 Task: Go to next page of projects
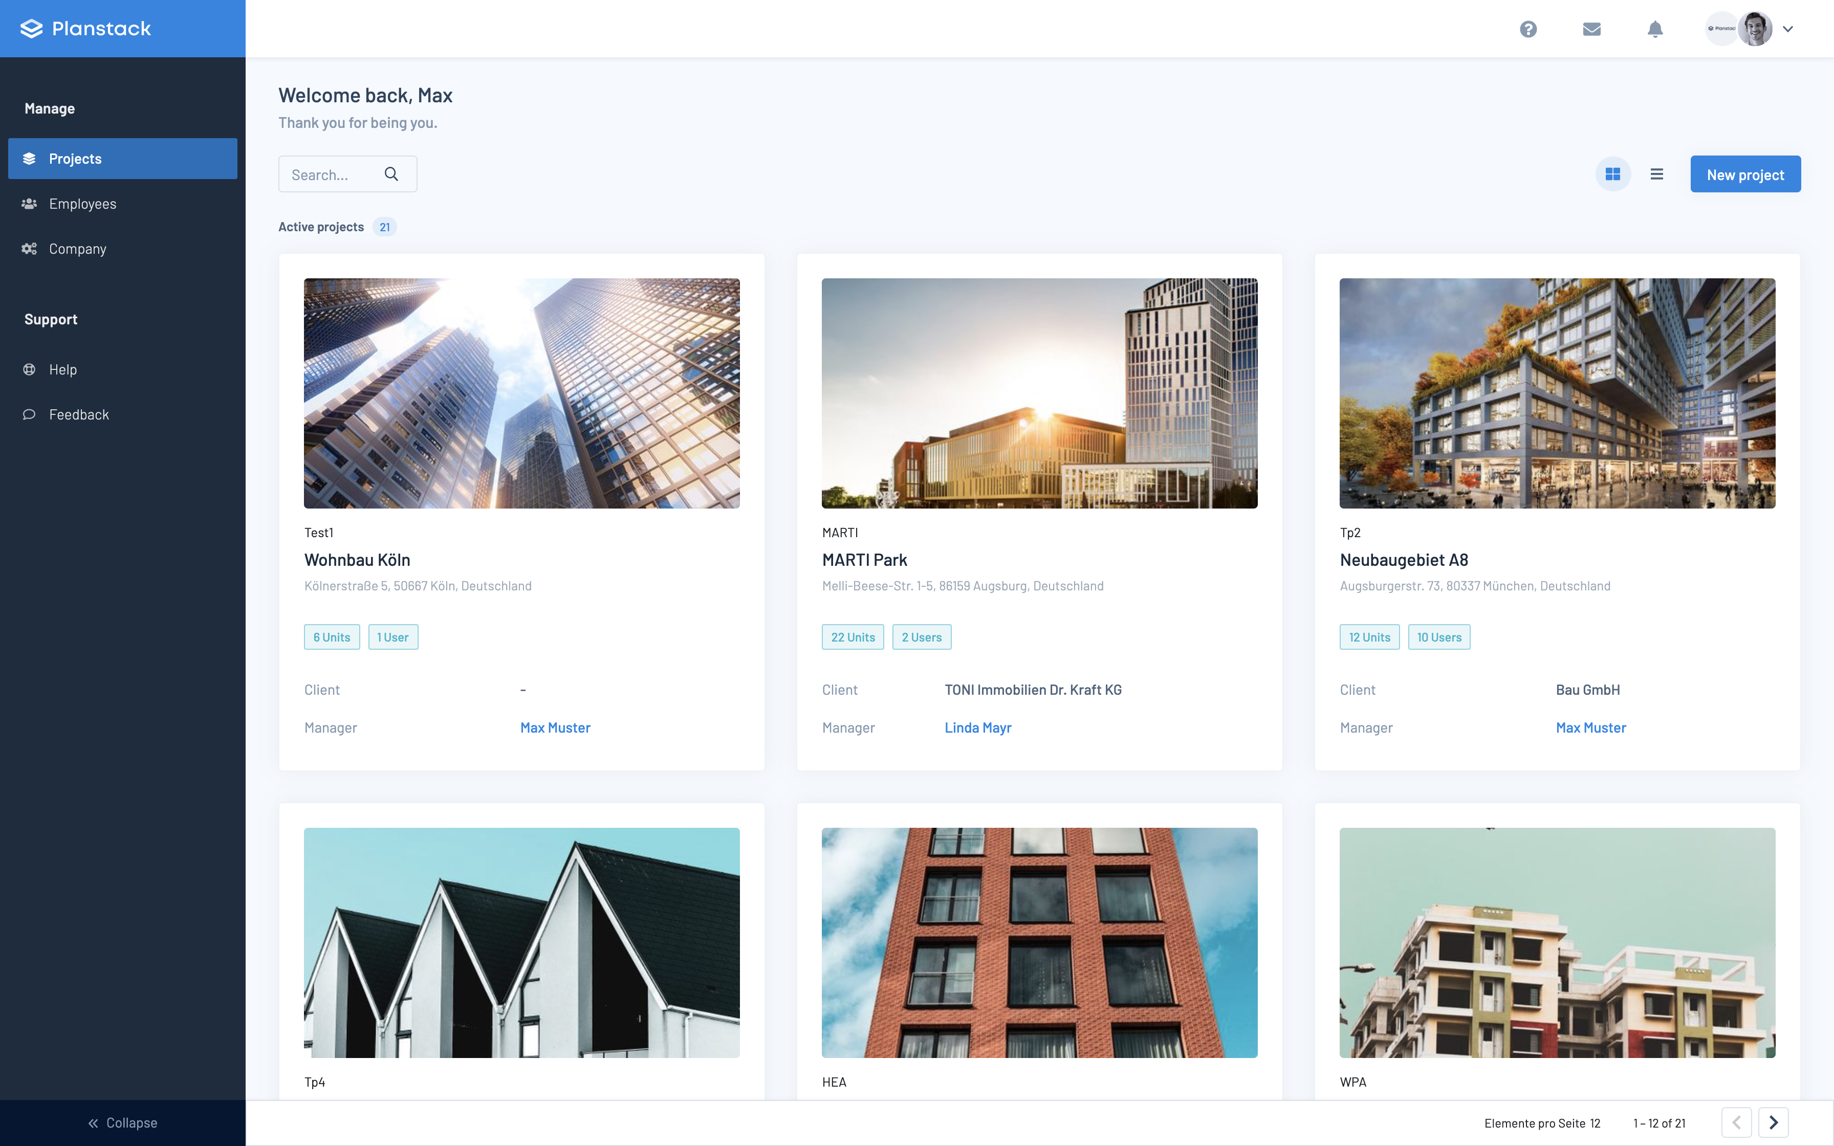click(x=1774, y=1122)
